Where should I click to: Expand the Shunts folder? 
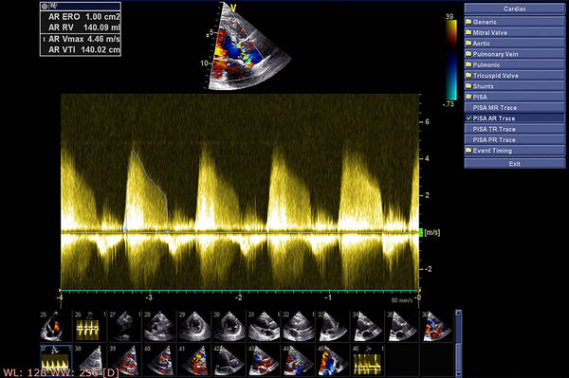[x=514, y=86]
